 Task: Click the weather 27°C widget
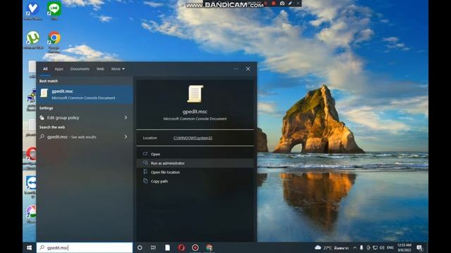coord(332,247)
